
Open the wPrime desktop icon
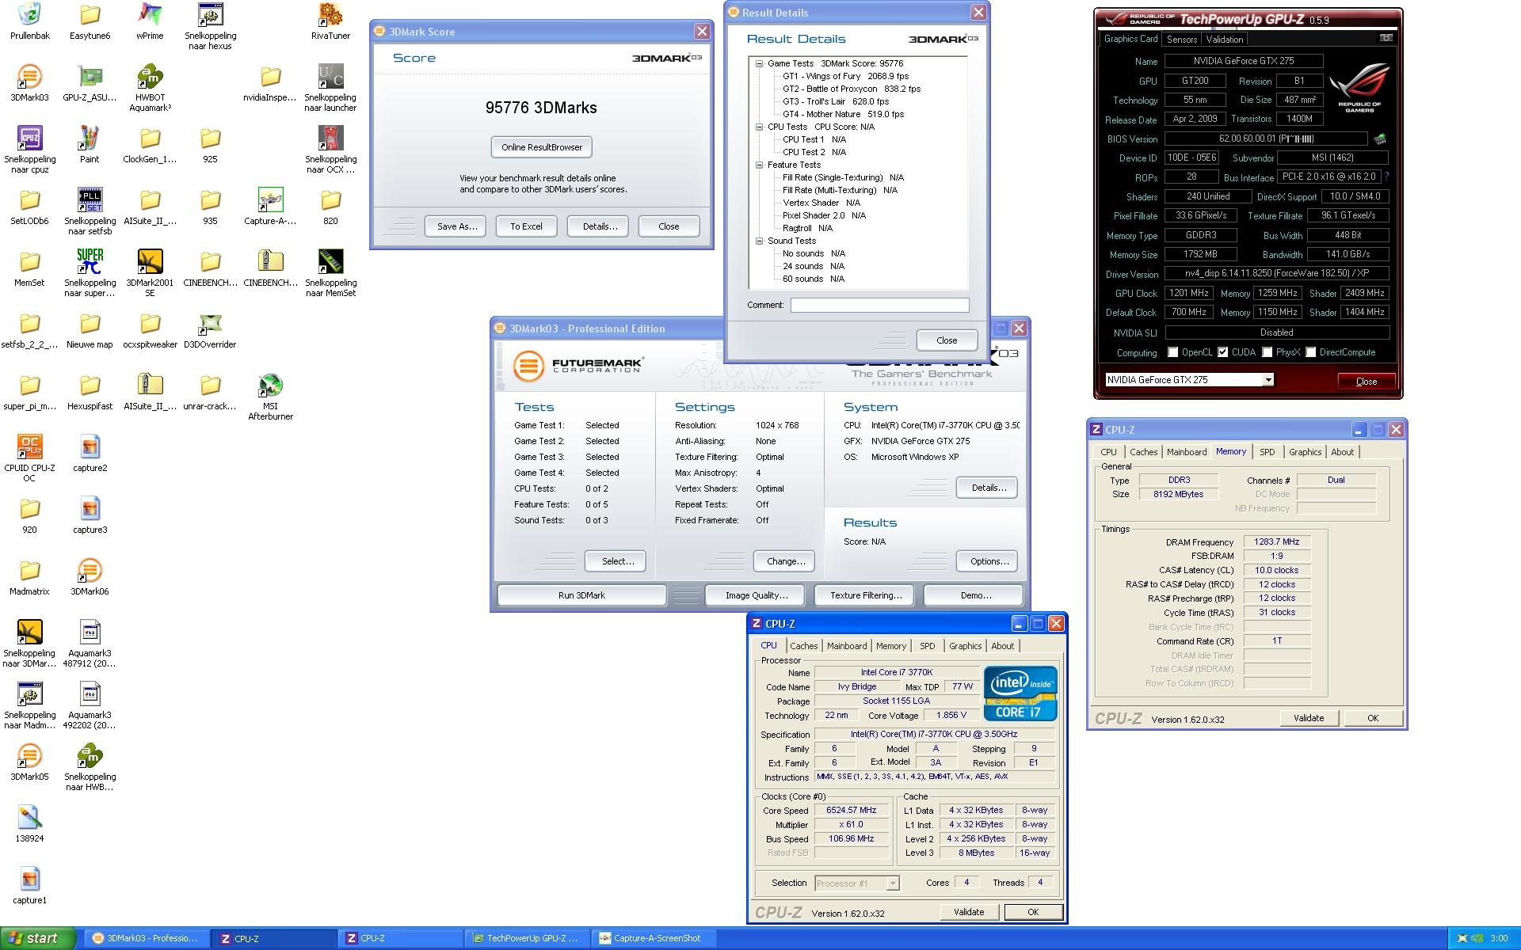[150, 21]
